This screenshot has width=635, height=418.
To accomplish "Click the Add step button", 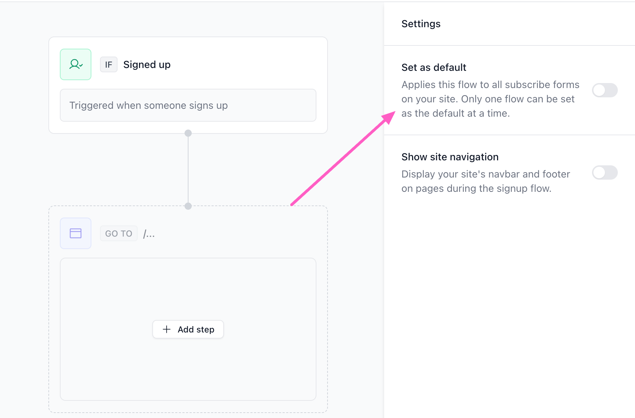I will pos(188,329).
